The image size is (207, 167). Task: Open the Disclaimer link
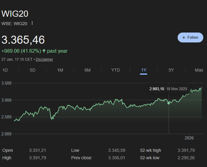tap(44, 59)
